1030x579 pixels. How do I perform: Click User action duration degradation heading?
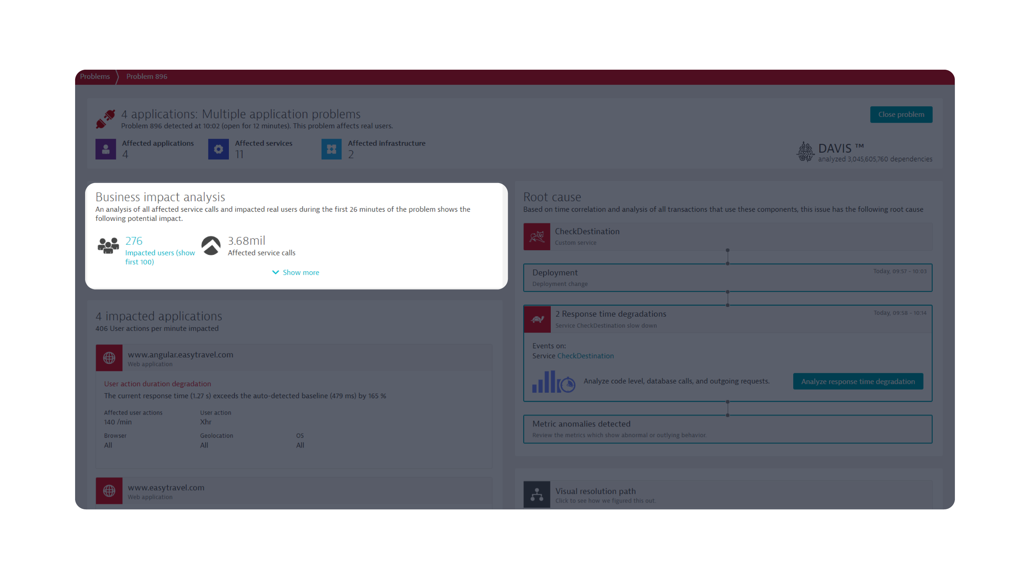coord(157,383)
